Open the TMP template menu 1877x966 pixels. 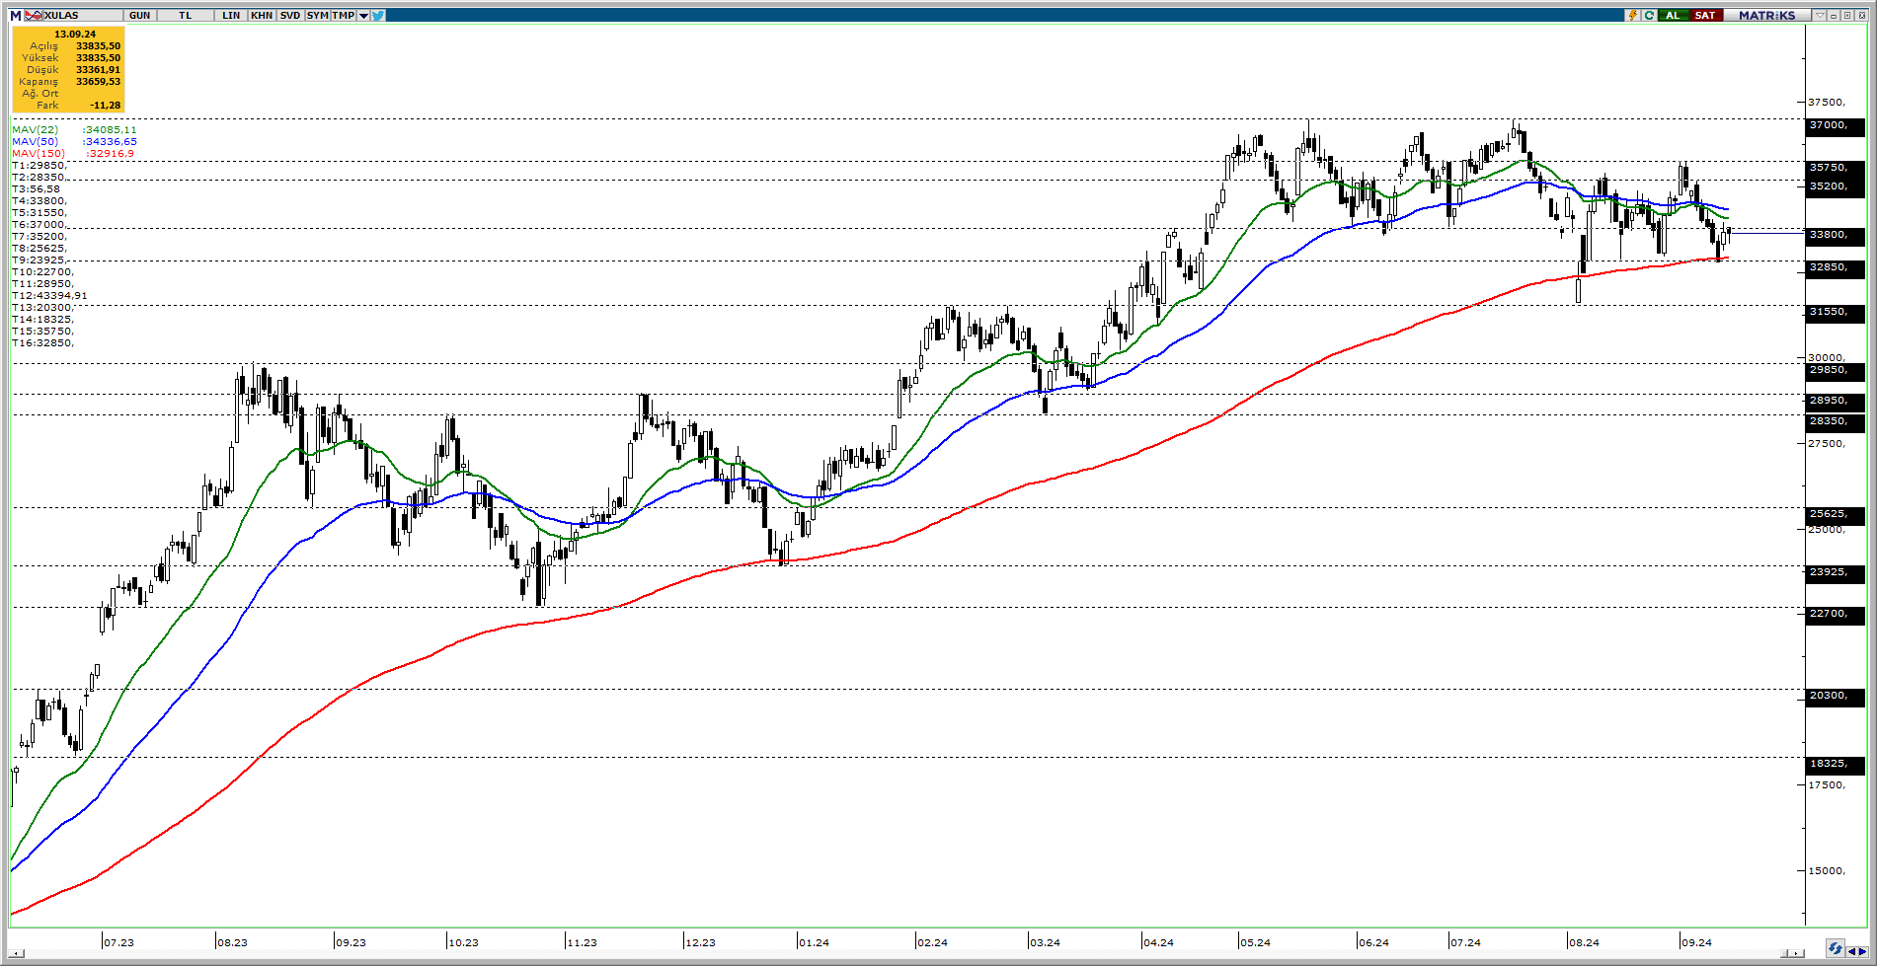pos(343,15)
